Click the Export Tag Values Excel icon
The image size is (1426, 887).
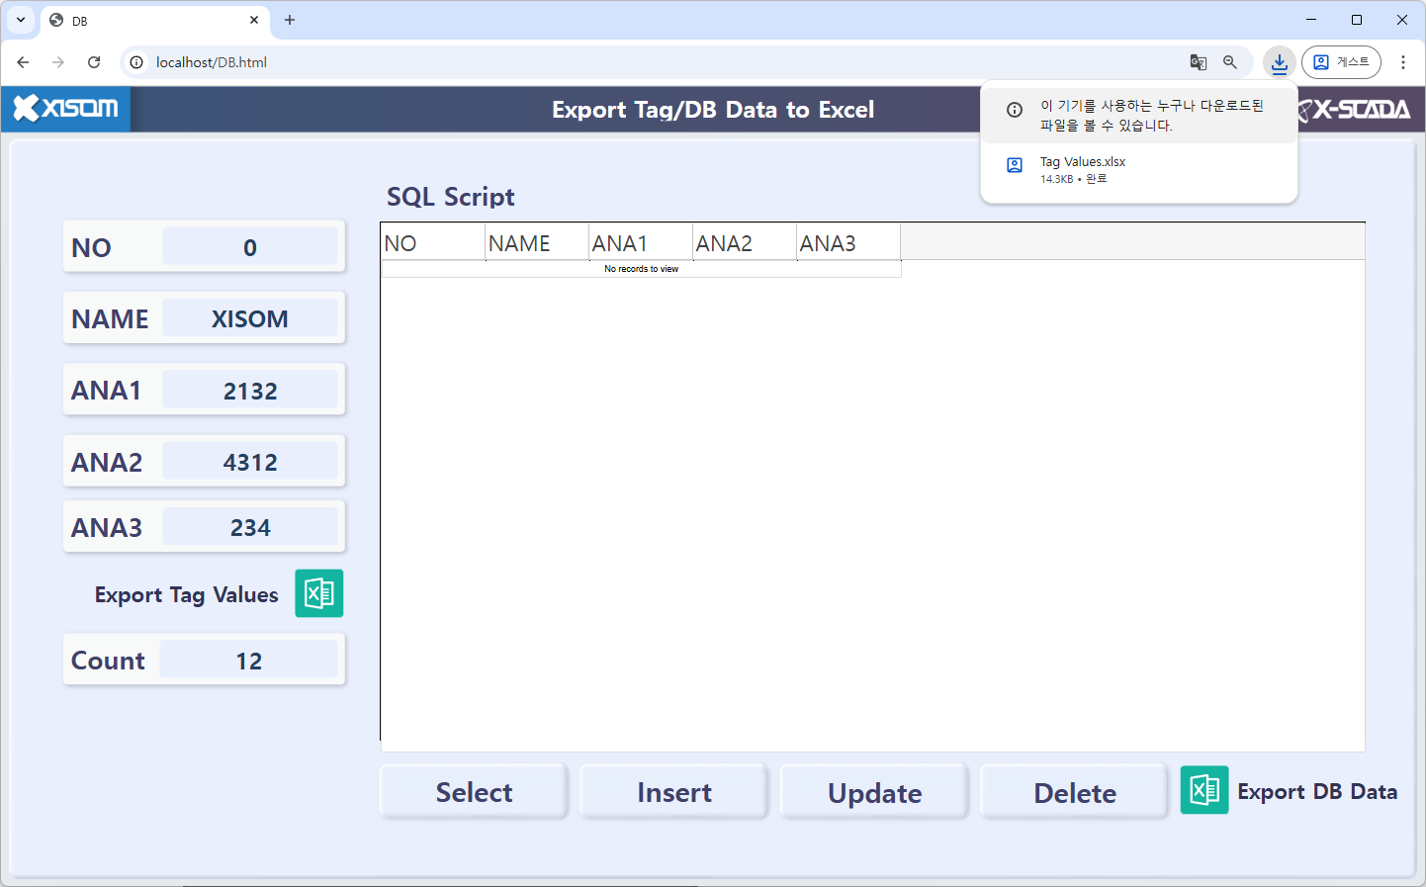[318, 593]
